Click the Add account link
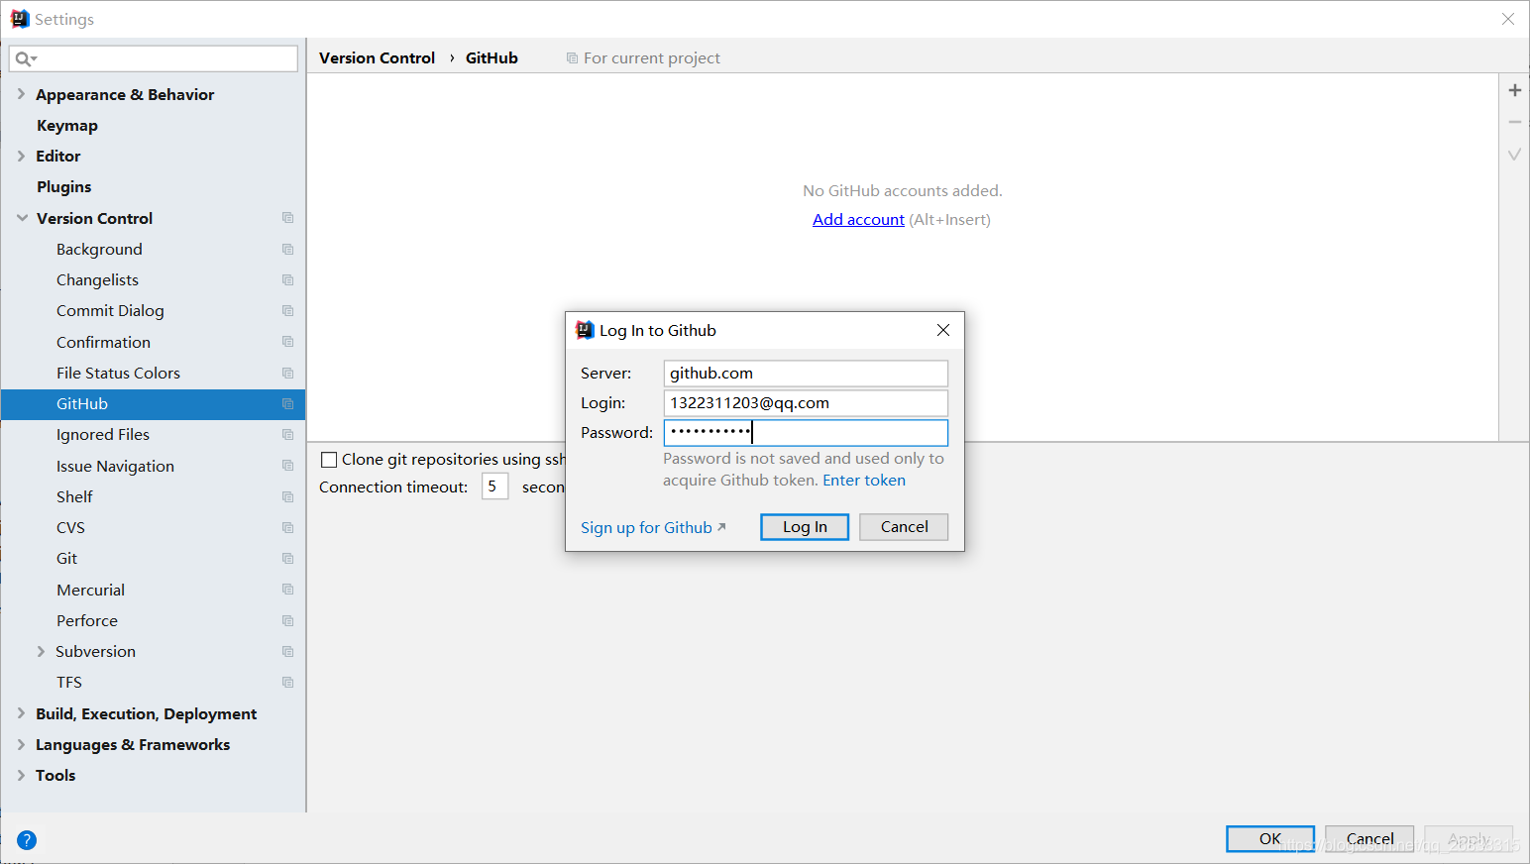Image resolution: width=1530 pixels, height=864 pixels. (858, 220)
